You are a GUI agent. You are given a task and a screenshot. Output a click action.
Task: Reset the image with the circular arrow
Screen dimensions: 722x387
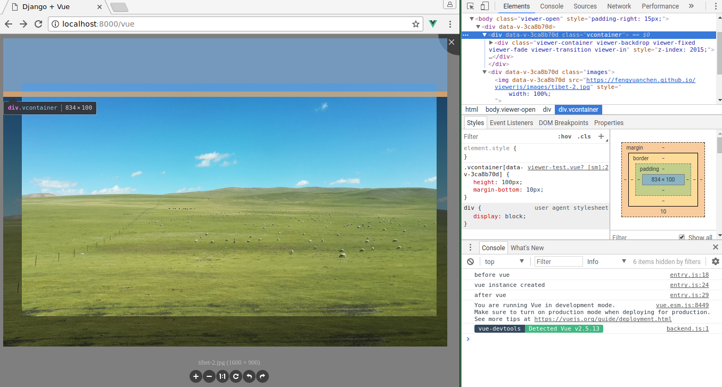pos(235,376)
